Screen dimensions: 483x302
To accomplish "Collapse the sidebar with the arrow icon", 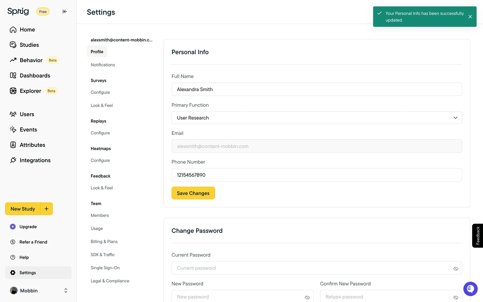I will (65, 12).
